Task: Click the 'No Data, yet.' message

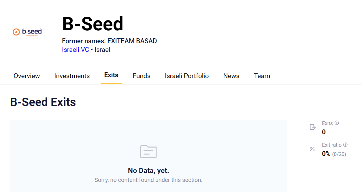Action: 148,171
